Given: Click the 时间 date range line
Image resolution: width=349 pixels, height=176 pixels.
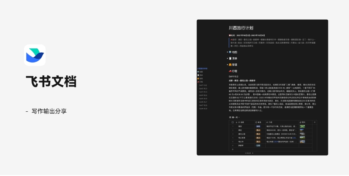Looking at the screenshot, I should point(247,35).
